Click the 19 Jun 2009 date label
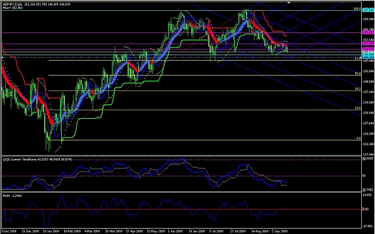This screenshot has width=375, height=234. 197,232
